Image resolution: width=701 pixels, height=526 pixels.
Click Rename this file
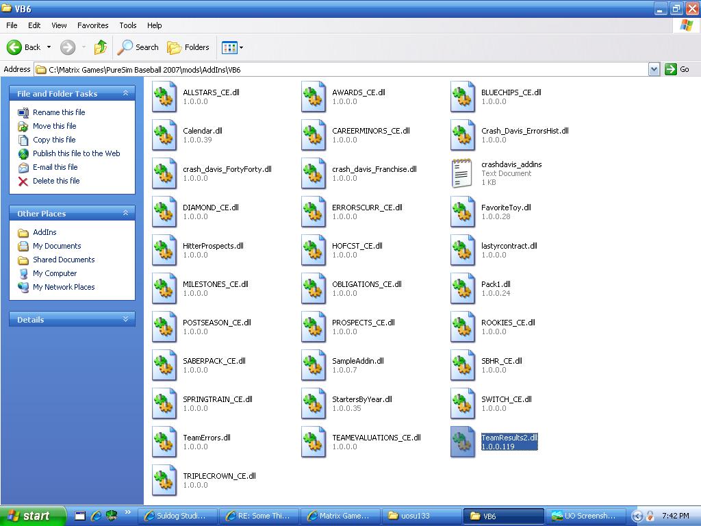[59, 112]
